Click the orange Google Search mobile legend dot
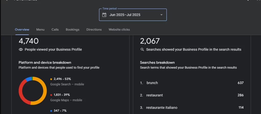Viewport: 261px width, 114px height. 51,79
